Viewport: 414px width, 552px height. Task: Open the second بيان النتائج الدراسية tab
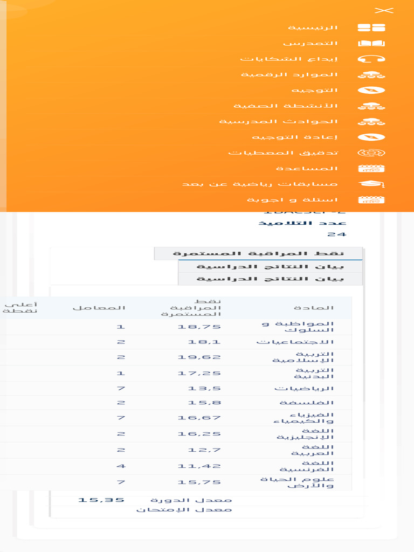point(270,279)
